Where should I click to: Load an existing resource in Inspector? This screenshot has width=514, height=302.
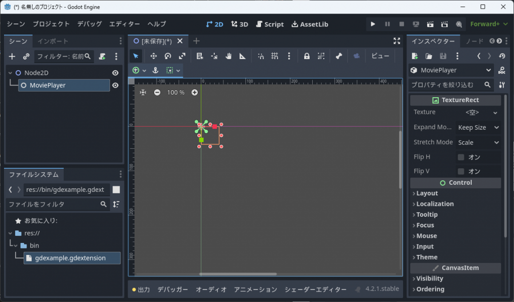point(429,56)
